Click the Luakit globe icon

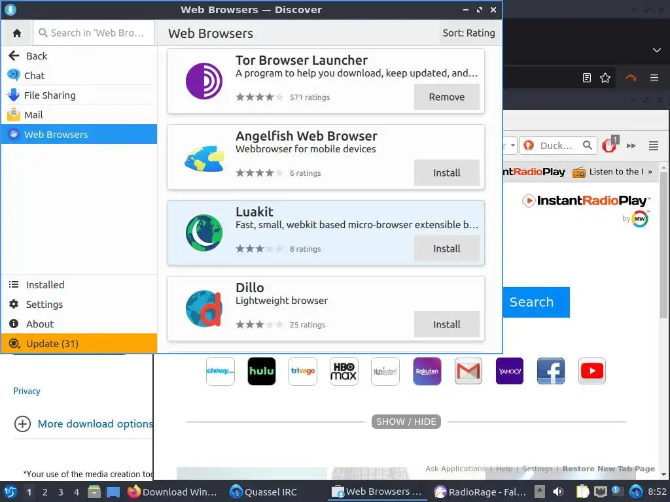click(x=204, y=233)
